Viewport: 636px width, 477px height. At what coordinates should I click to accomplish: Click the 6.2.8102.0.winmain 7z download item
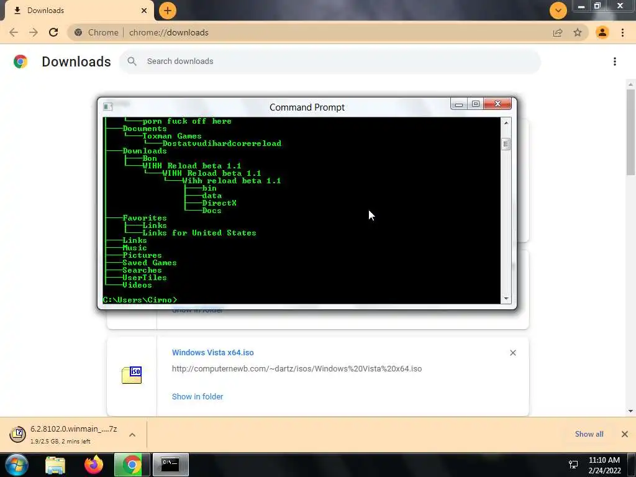point(73,434)
